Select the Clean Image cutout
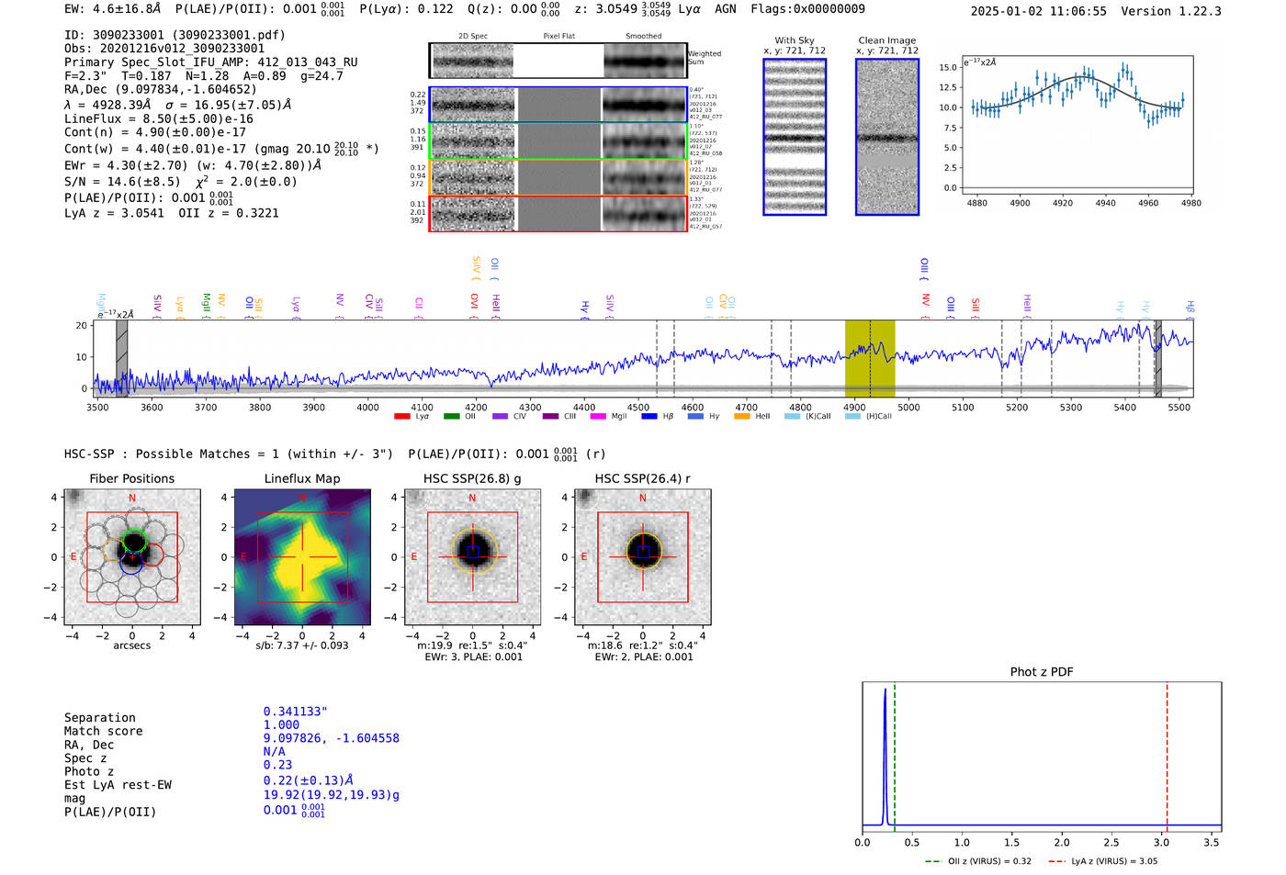 887,137
